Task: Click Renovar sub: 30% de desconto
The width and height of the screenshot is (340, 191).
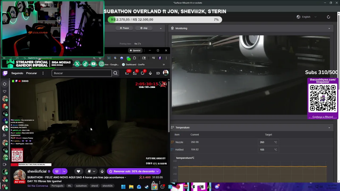Action: click(134, 171)
